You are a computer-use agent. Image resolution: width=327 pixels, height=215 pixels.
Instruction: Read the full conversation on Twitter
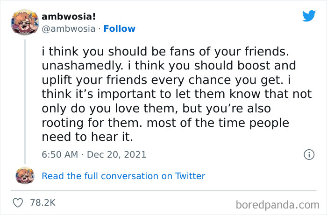pyautogui.click(x=123, y=176)
